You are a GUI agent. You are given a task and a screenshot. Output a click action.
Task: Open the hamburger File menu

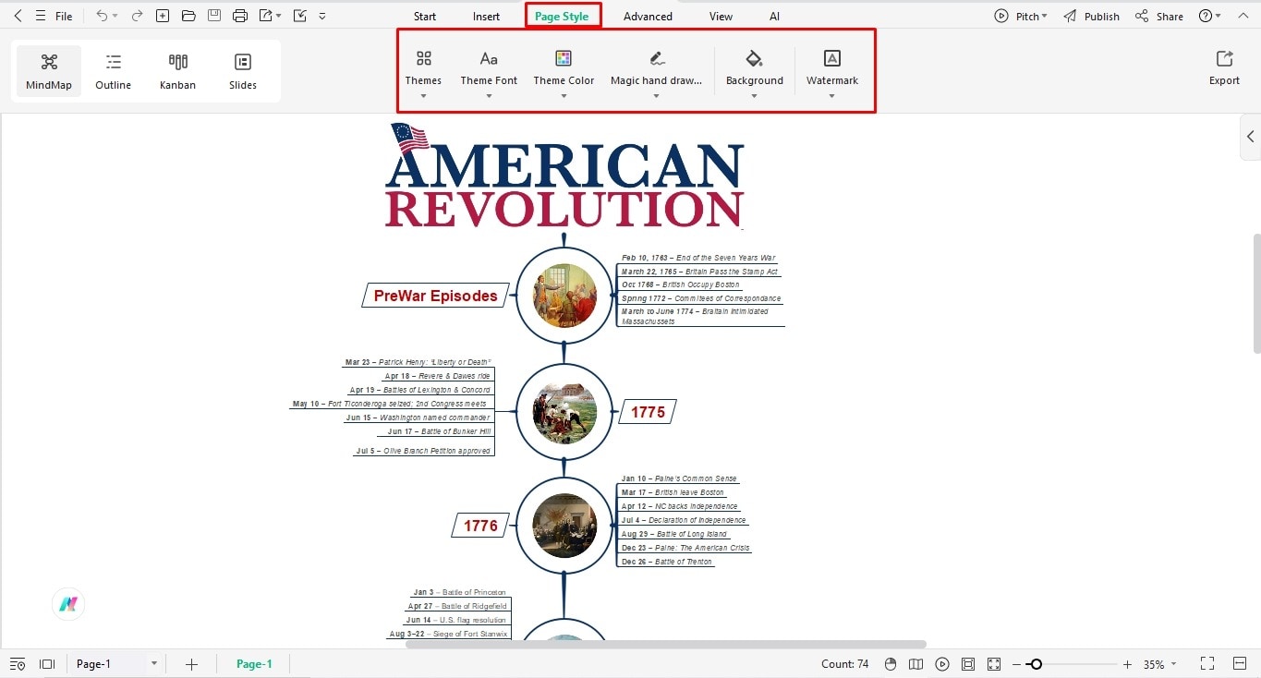55,16
